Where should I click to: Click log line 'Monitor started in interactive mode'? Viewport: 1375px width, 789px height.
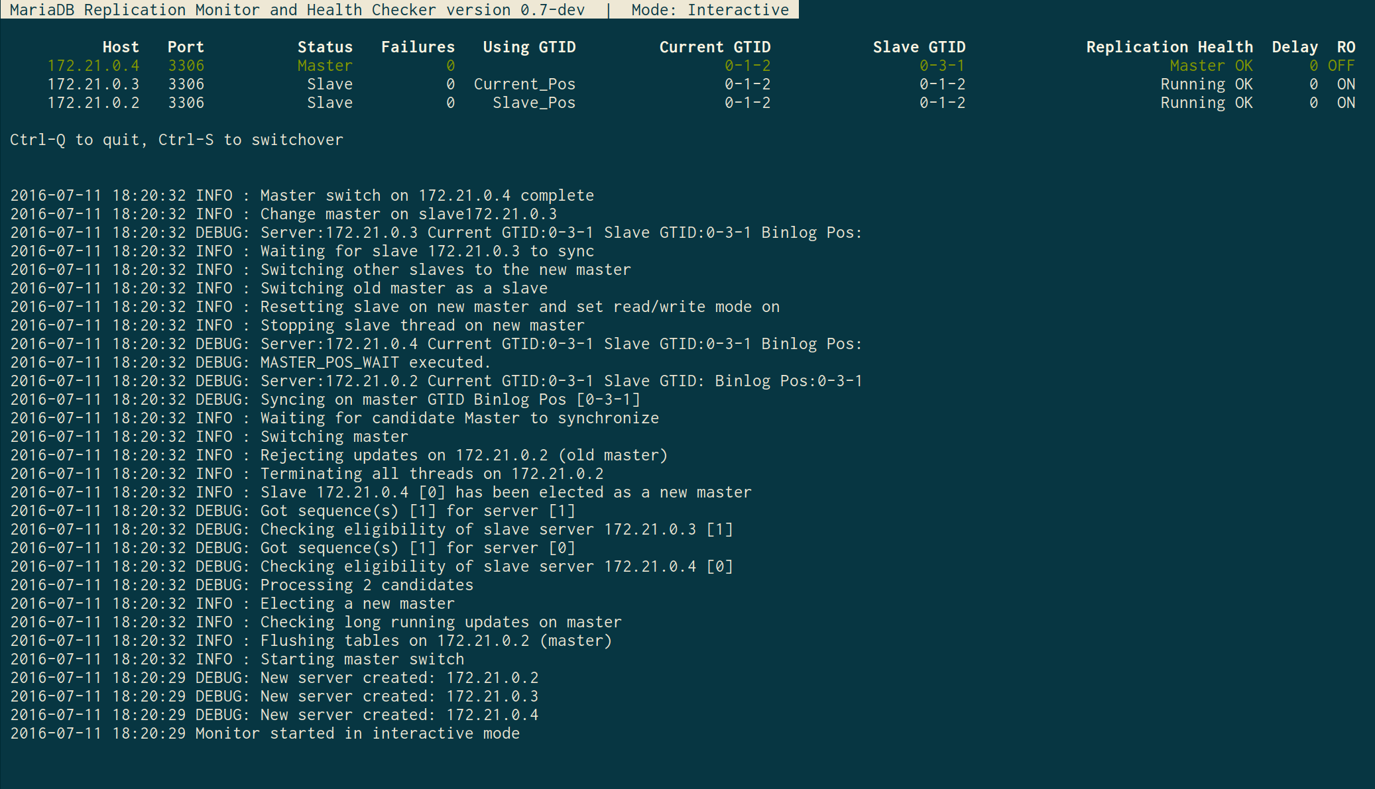(357, 733)
